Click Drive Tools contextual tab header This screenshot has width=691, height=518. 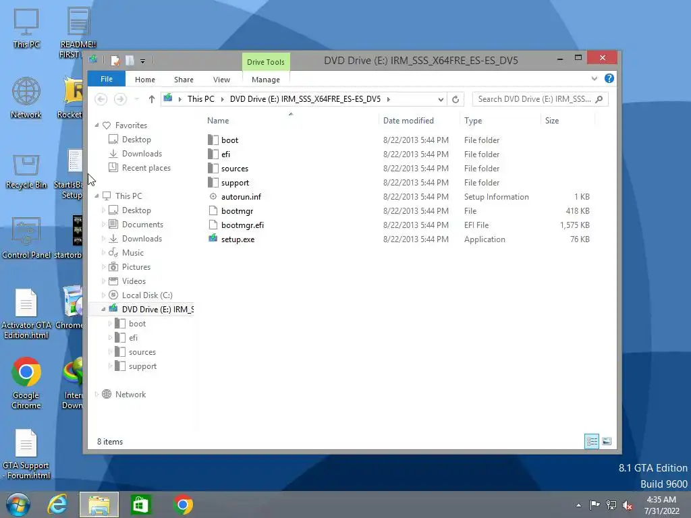266,62
